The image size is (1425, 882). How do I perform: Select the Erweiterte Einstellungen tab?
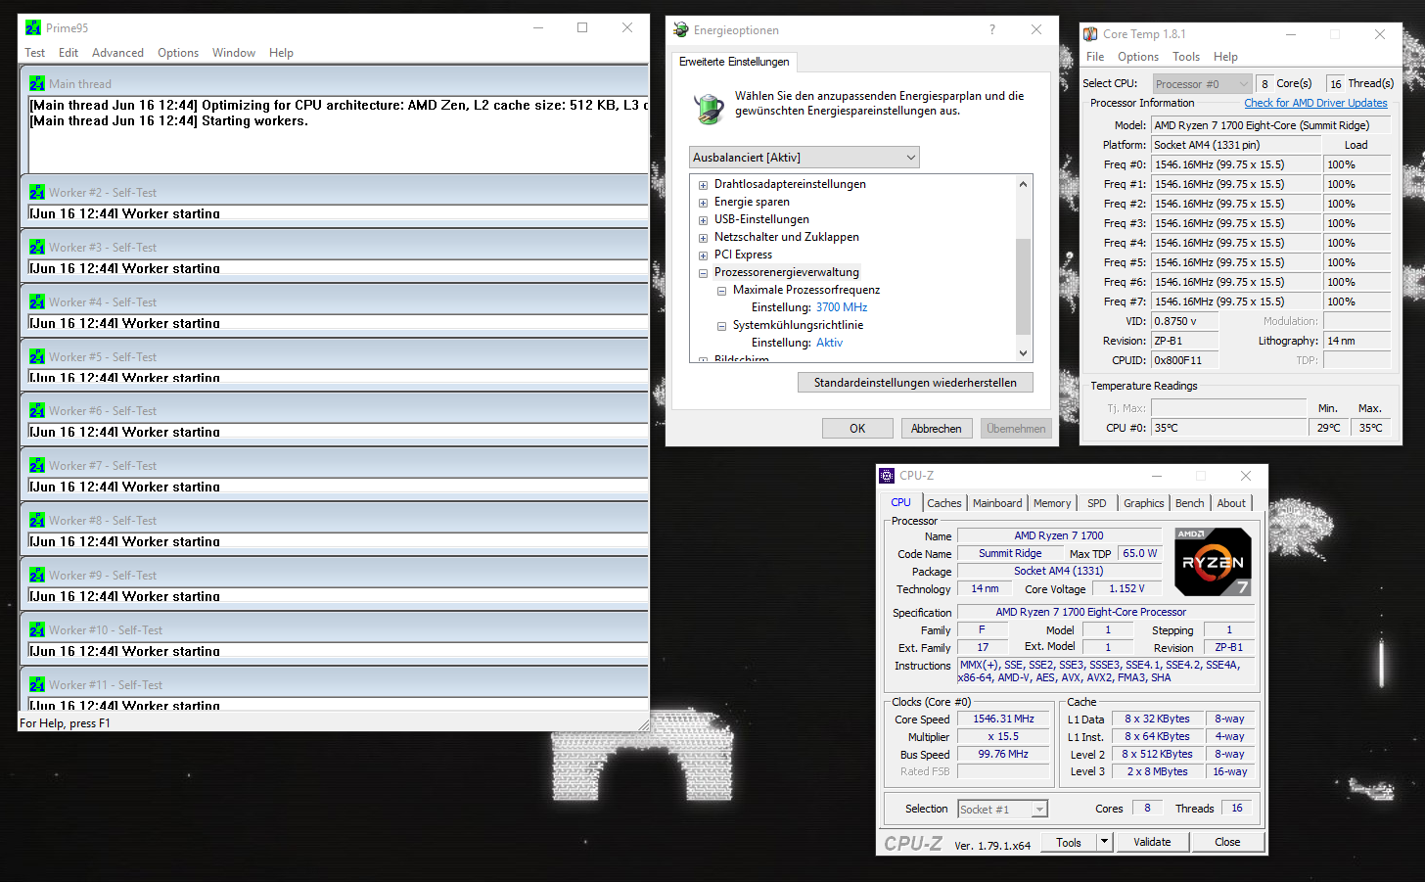734,62
